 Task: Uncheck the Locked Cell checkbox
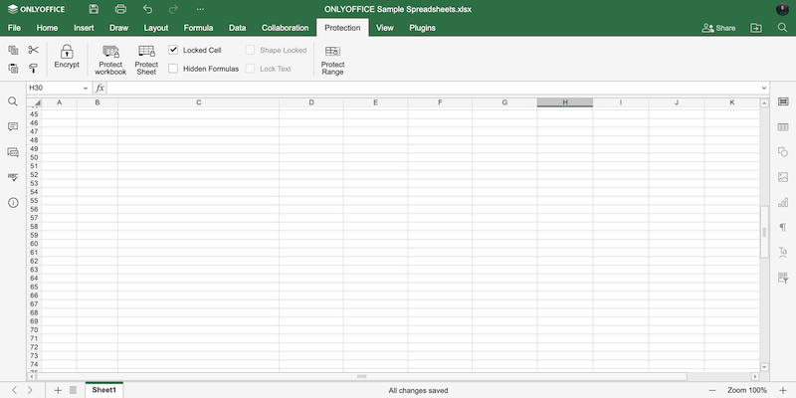tap(174, 50)
